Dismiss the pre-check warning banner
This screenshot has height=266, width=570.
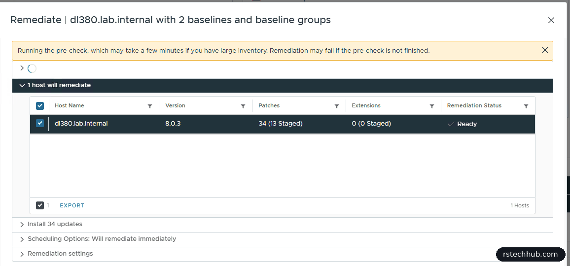coord(544,50)
